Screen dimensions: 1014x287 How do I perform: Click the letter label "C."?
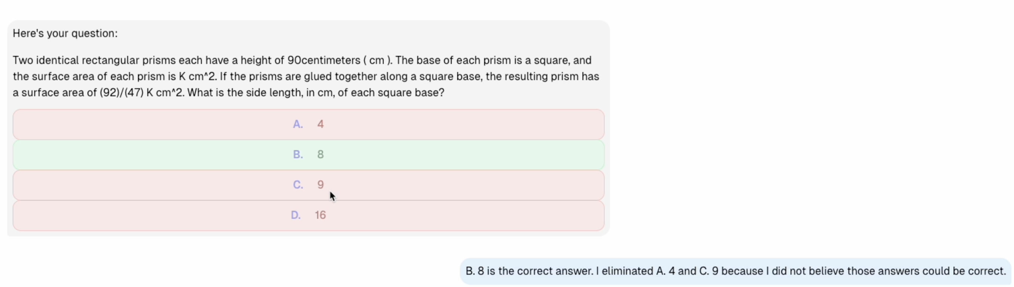[x=298, y=185]
